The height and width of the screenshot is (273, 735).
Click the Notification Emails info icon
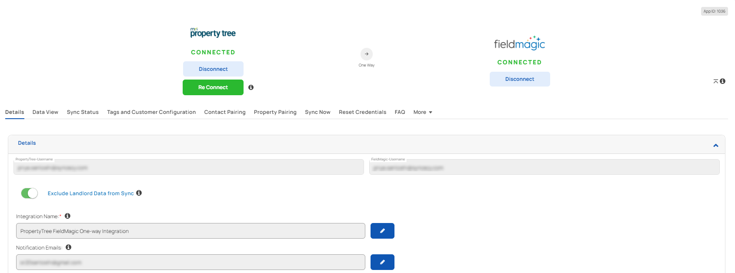click(x=68, y=247)
